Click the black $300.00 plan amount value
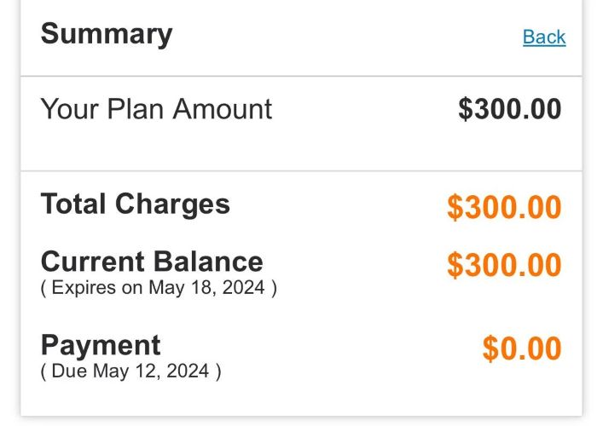Screen dimensions: 603x426 (x=509, y=109)
